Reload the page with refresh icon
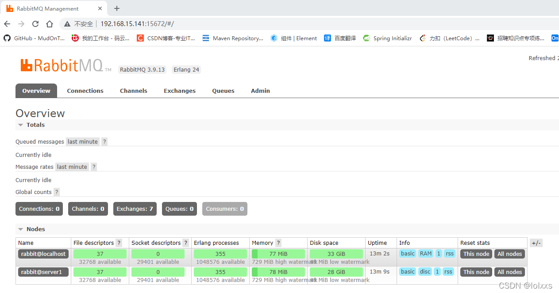559x293 pixels. tap(35, 24)
